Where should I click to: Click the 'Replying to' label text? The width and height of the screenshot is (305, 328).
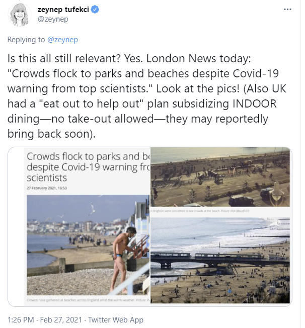pyautogui.click(x=26, y=40)
